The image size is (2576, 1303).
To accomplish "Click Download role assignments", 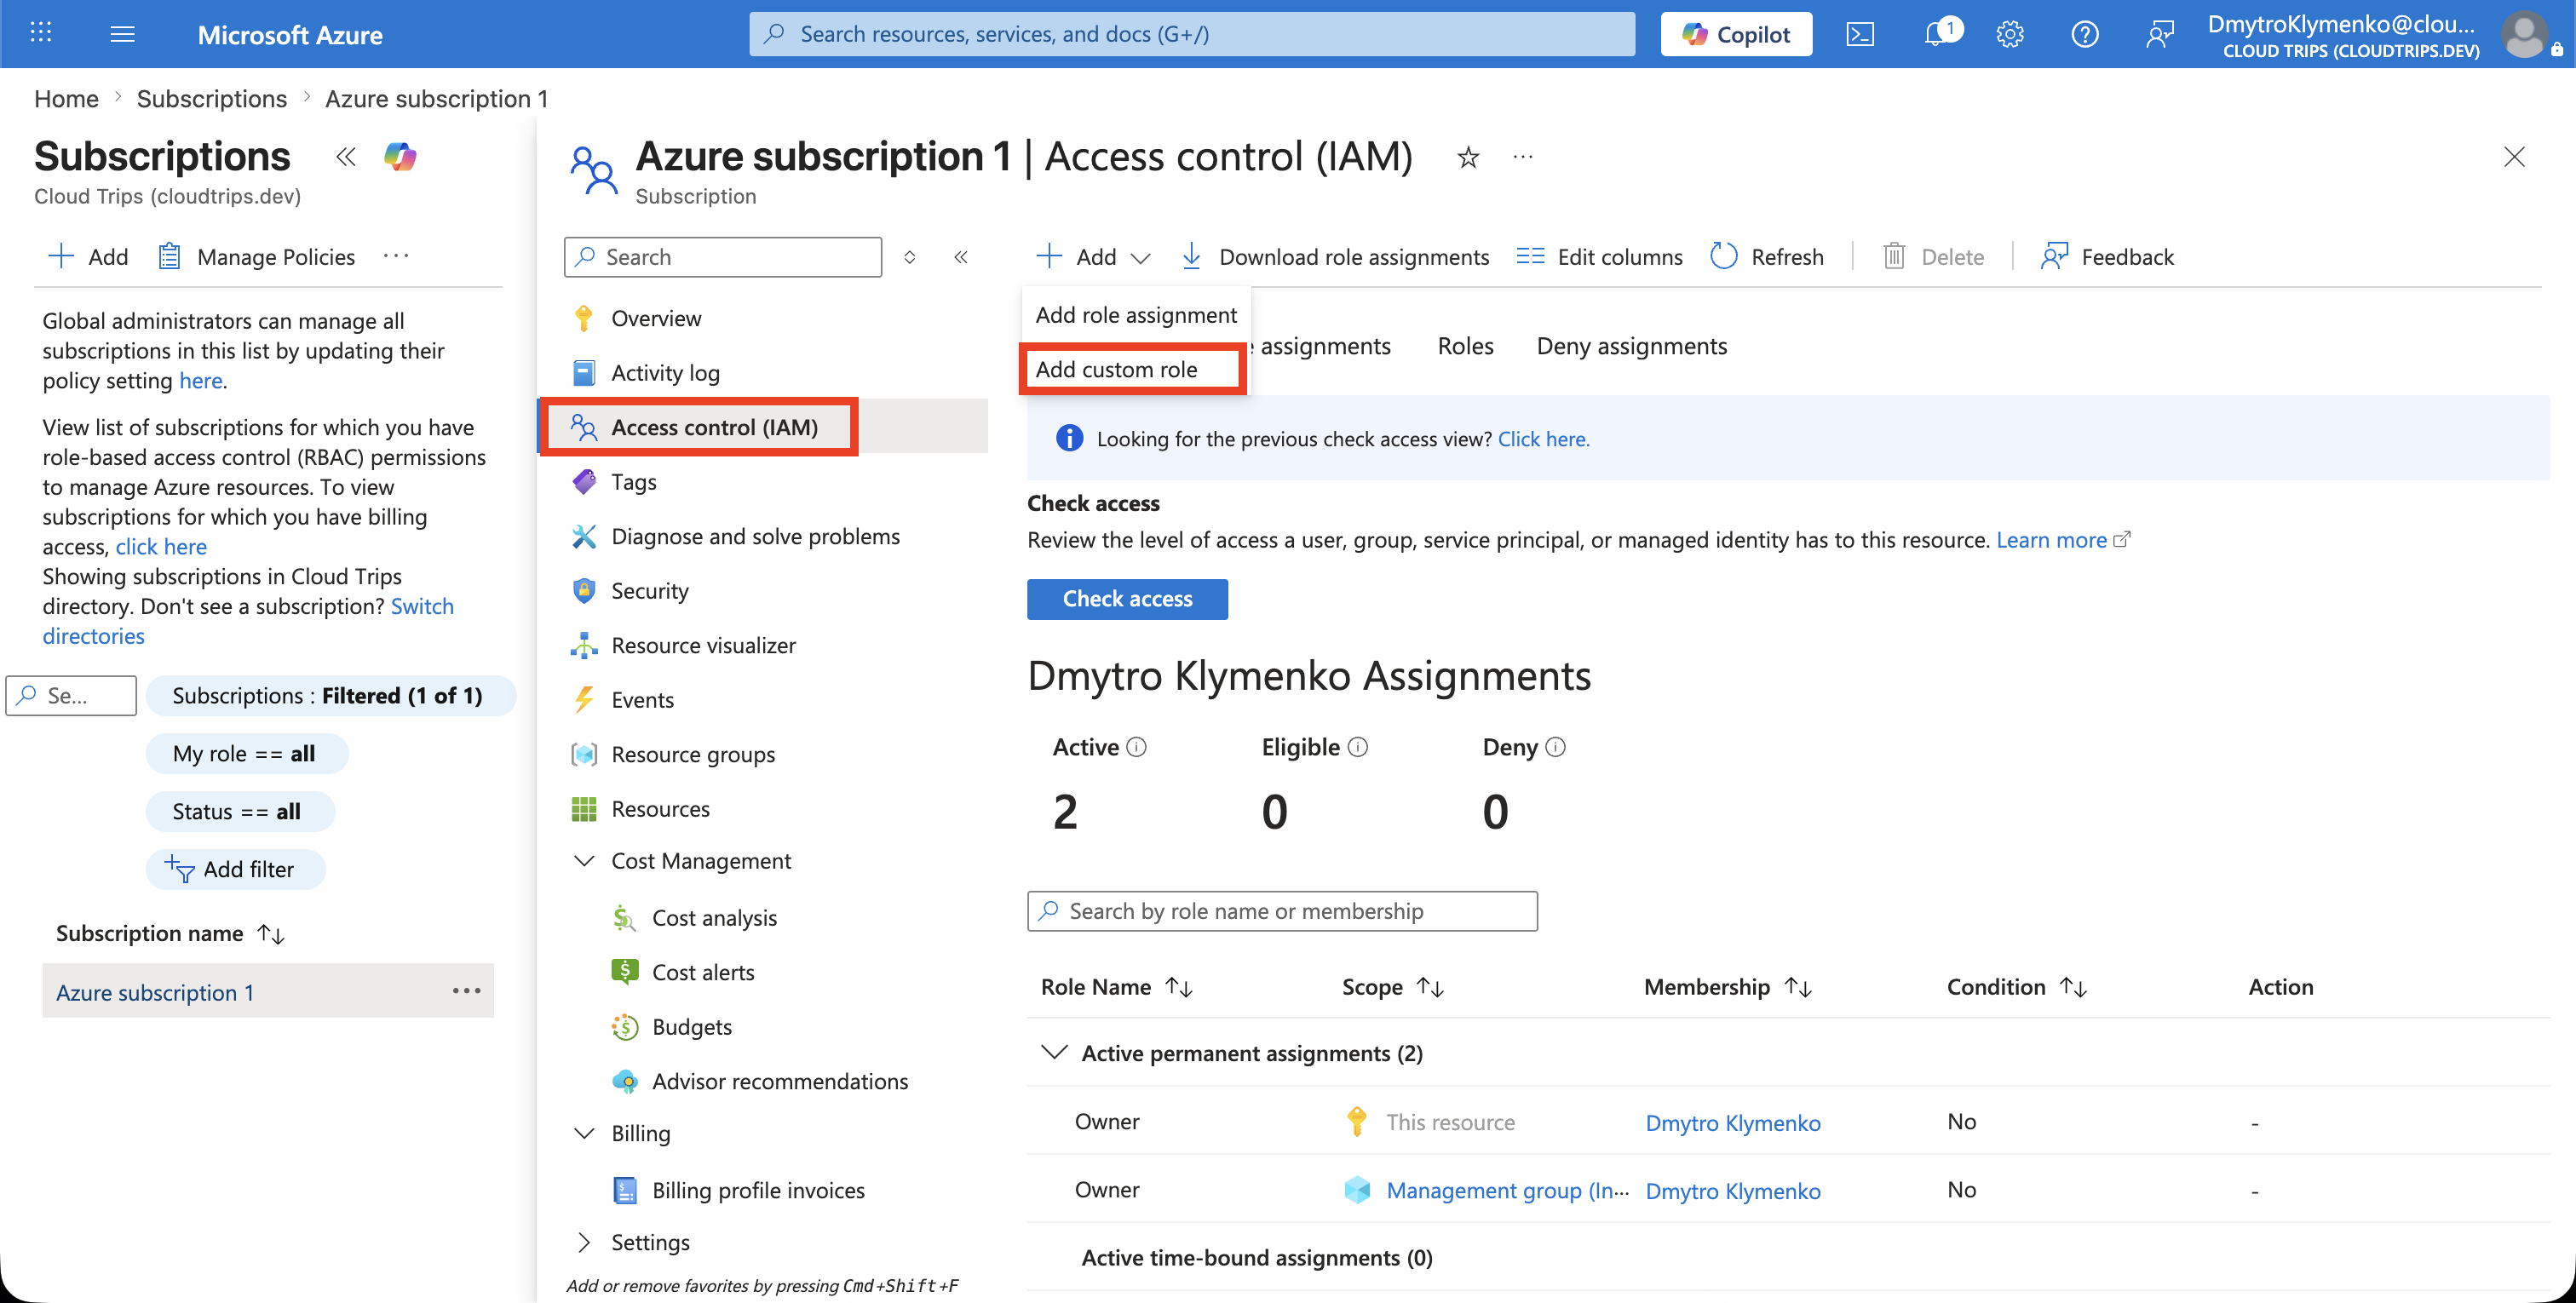I will click(x=1334, y=257).
